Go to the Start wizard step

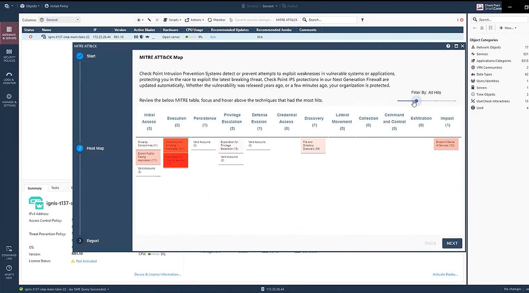pos(86,56)
